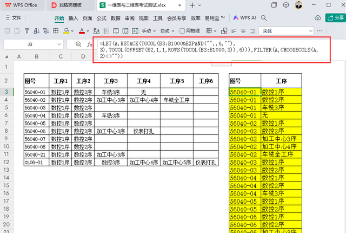Click the freeze panes icon

coord(125,31)
